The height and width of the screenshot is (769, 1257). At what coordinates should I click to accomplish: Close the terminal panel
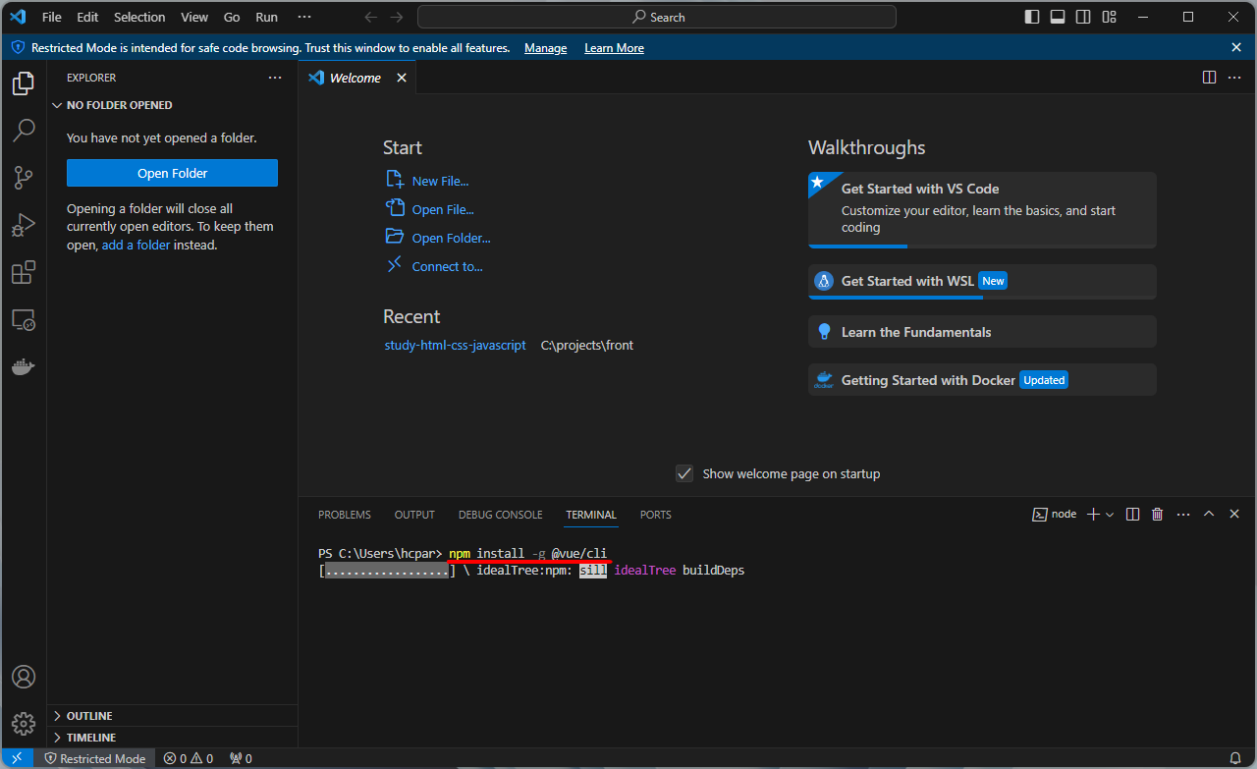(x=1234, y=515)
